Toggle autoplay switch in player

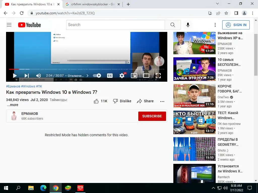(97, 75)
